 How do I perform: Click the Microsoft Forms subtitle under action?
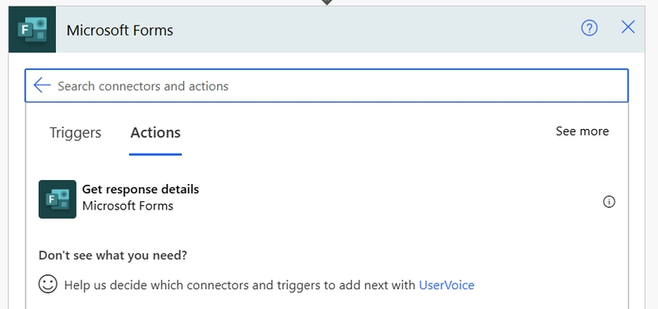(x=127, y=205)
